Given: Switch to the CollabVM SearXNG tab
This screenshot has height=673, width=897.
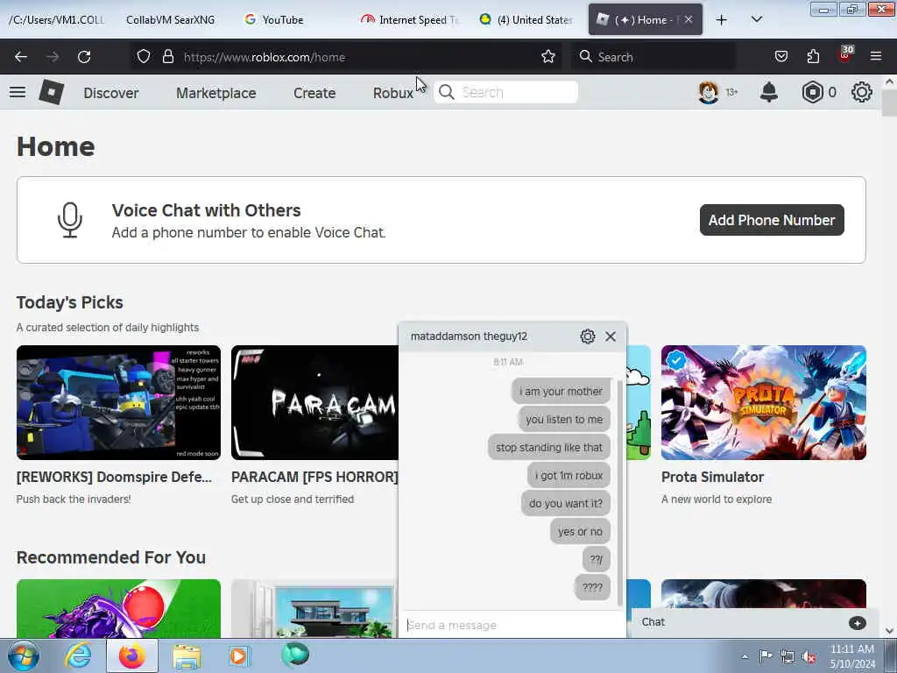Looking at the screenshot, I should pos(171,20).
